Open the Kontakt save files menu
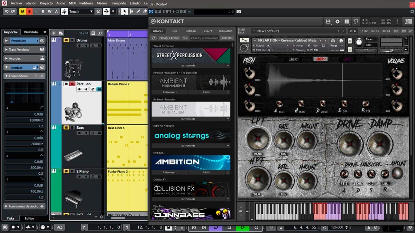Screen dimensions: 415x233 coord(329,22)
